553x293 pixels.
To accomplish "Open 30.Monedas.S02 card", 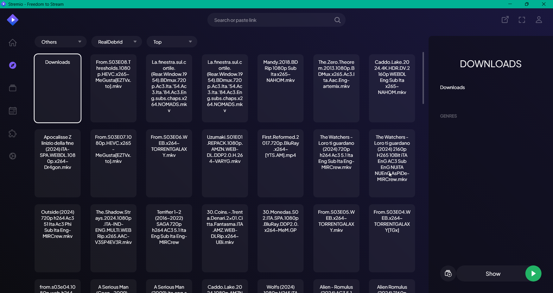I will [x=280, y=238].
